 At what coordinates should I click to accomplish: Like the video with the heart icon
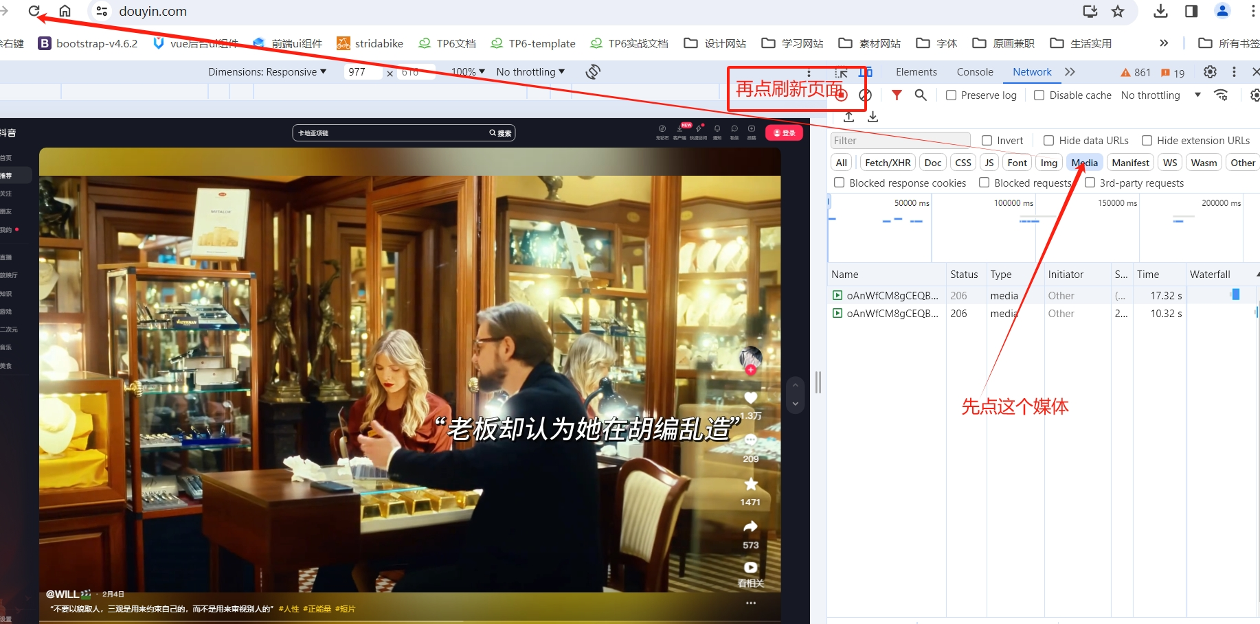(x=751, y=398)
